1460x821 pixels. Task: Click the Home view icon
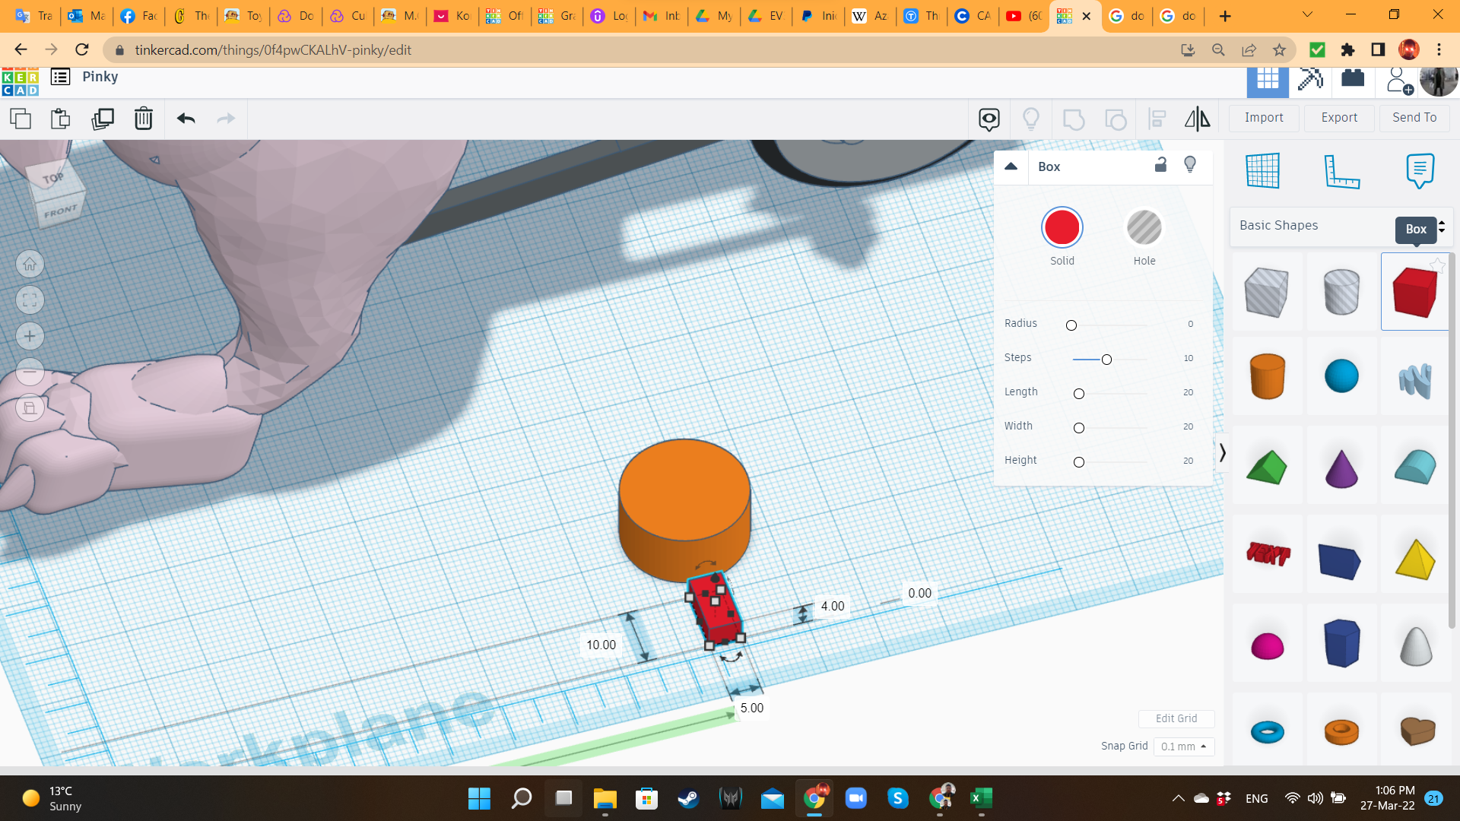pyautogui.click(x=30, y=265)
